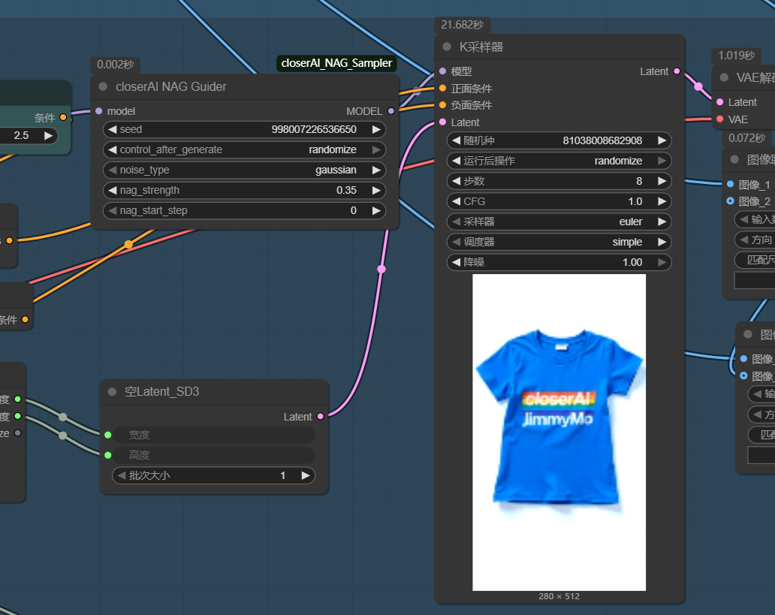
Task: Collapse the closerAI NAG Guider node dot
Action: [104, 86]
